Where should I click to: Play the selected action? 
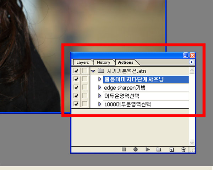pyautogui.click(x=148, y=149)
